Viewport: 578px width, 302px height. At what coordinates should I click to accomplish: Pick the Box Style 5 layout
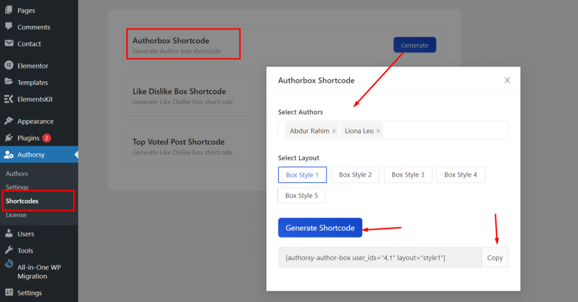(301, 196)
